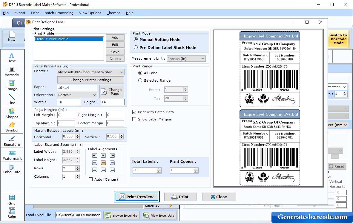353x223 pixels.
Task: Open the Orientation Portrait dropdown
Action: point(77,95)
